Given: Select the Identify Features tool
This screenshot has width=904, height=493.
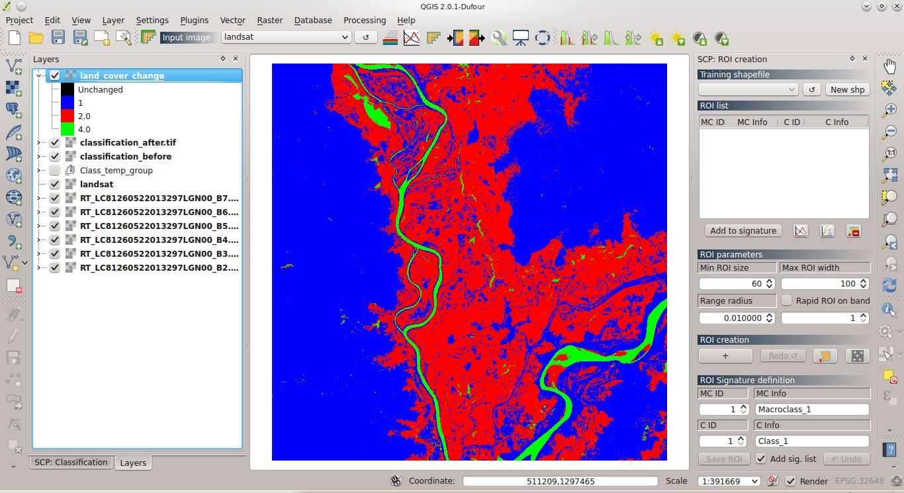Looking at the screenshot, I should [889, 309].
